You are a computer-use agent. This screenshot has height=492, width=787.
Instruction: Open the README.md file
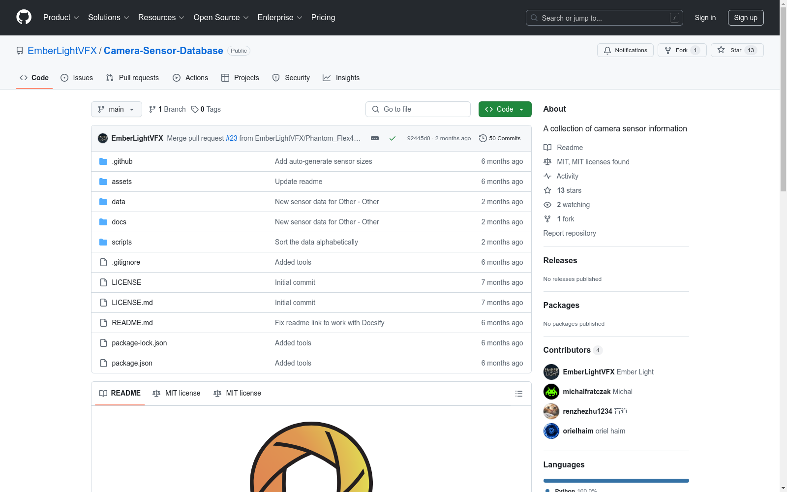point(132,323)
